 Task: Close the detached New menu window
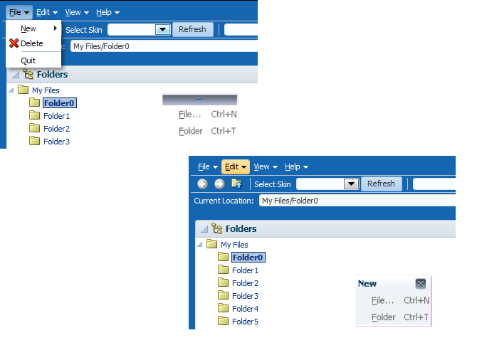421,283
